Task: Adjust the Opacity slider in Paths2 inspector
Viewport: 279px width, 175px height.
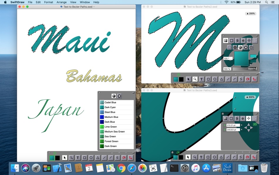Action: click(x=245, y=69)
